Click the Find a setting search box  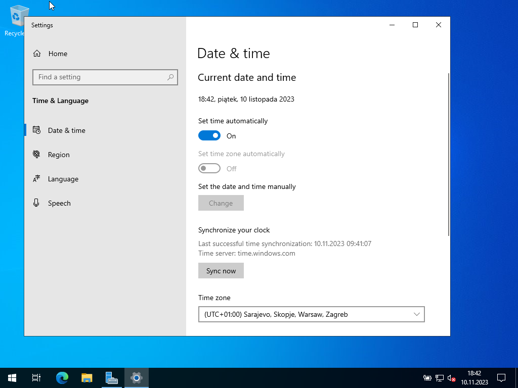pos(105,77)
